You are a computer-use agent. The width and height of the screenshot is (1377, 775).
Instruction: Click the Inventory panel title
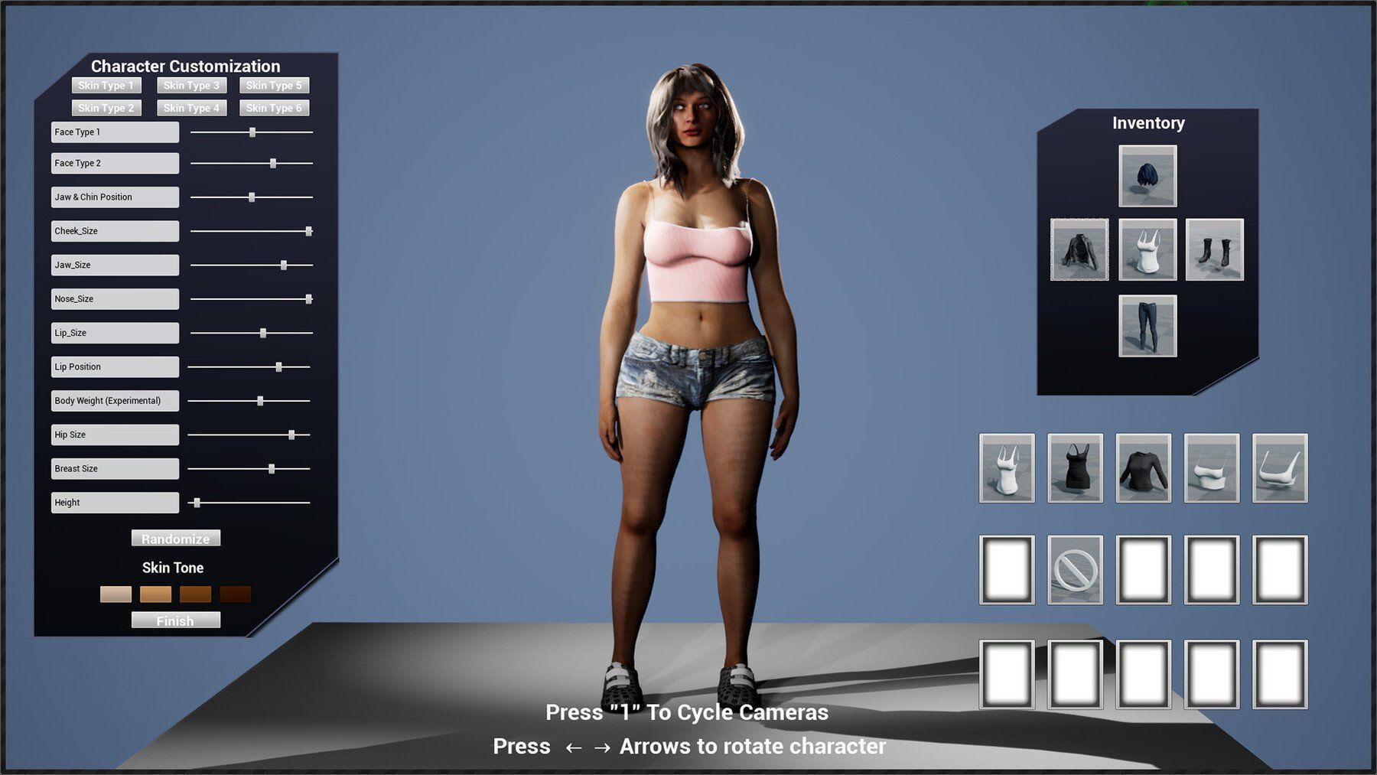(1148, 123)
